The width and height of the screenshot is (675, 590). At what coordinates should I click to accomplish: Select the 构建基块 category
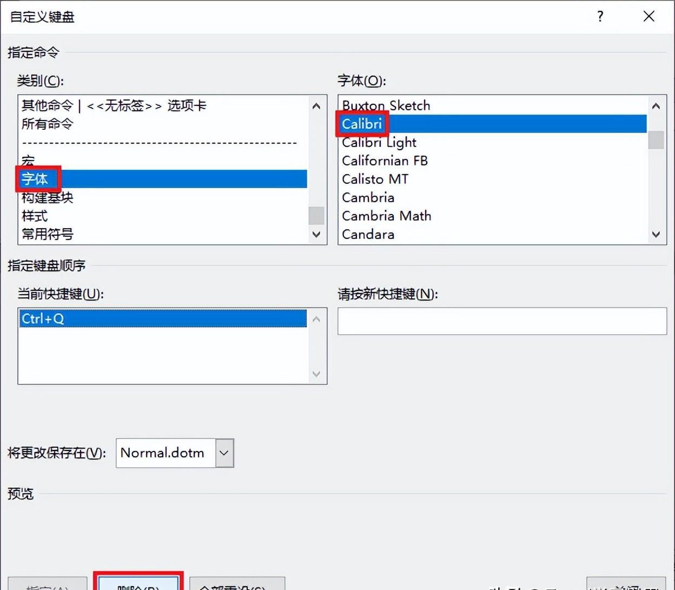click(163, 197)
